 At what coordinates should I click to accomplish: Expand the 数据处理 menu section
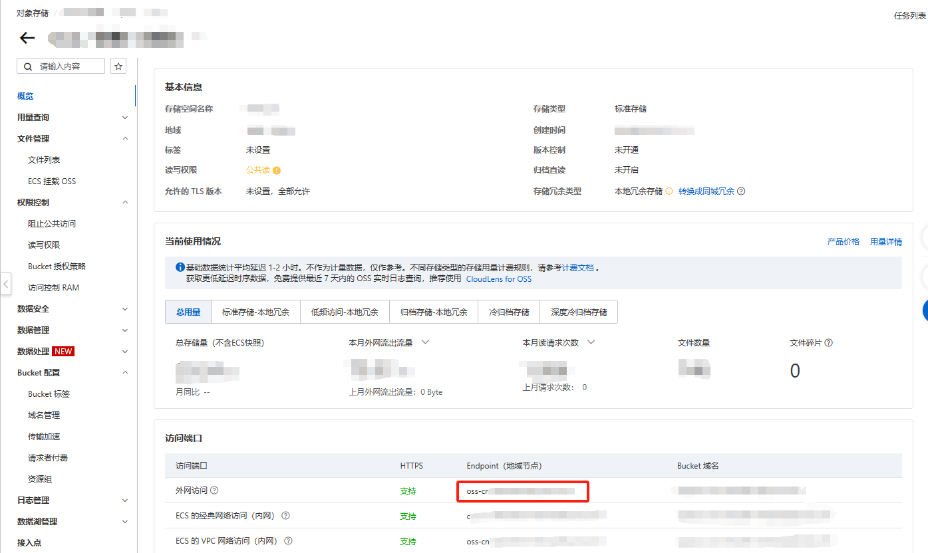pos(125,352)
